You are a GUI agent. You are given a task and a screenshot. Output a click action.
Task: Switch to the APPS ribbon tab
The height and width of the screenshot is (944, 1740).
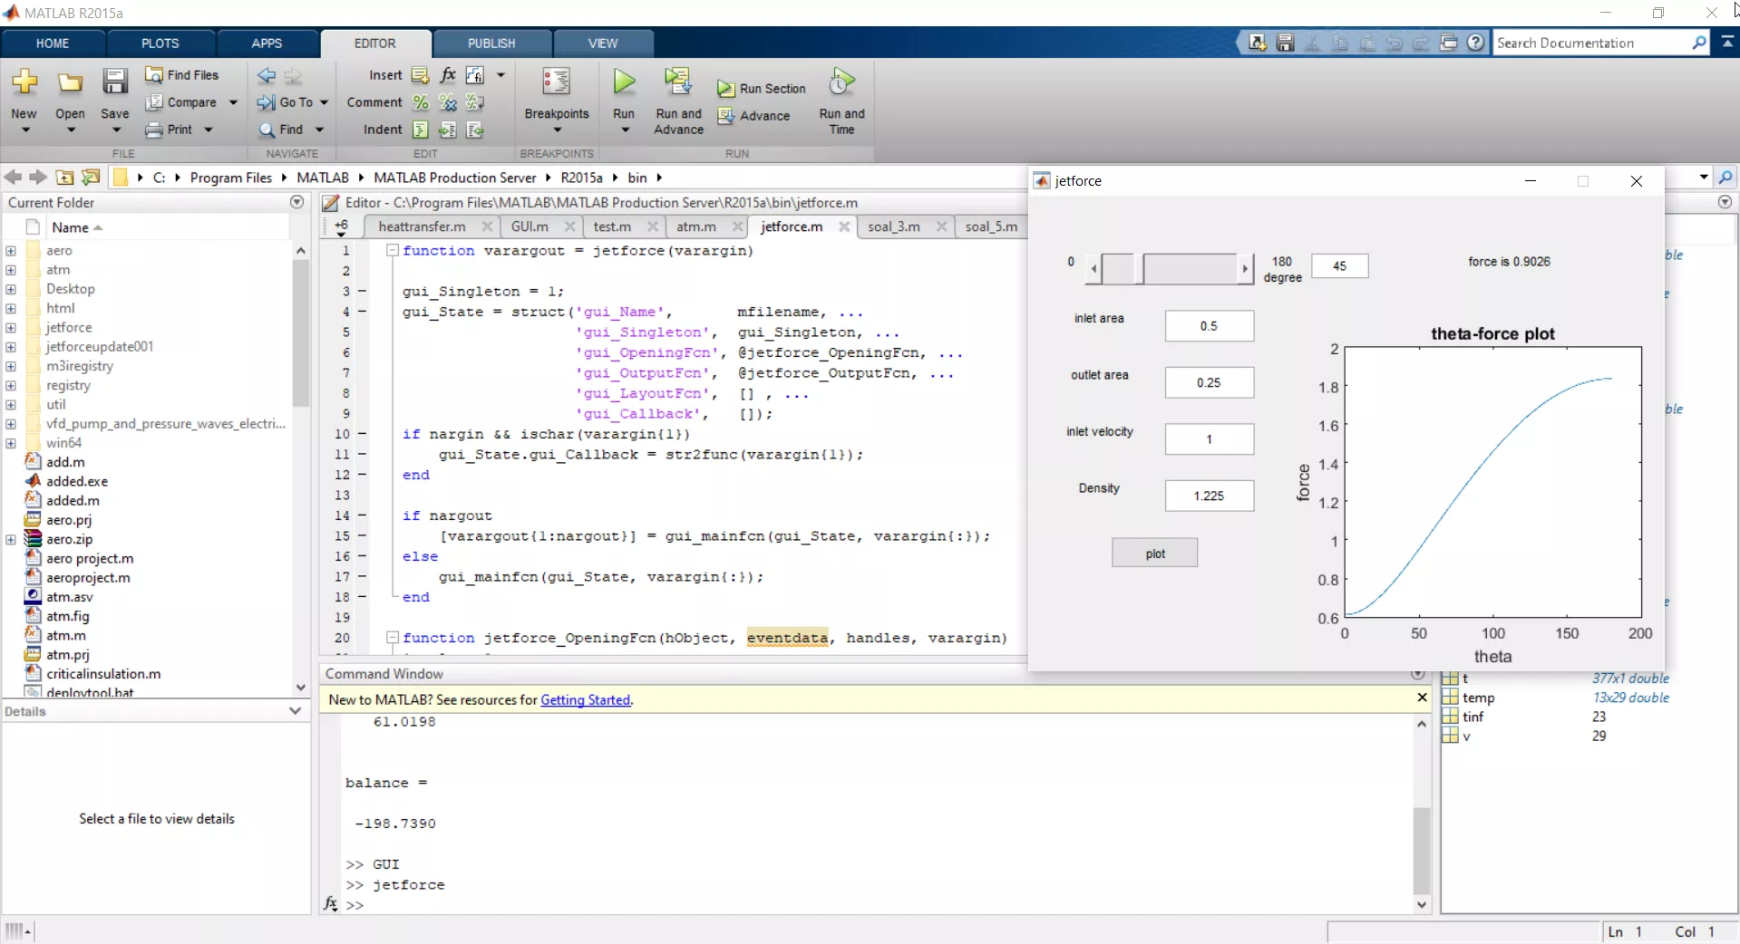[x=267, y=43]
